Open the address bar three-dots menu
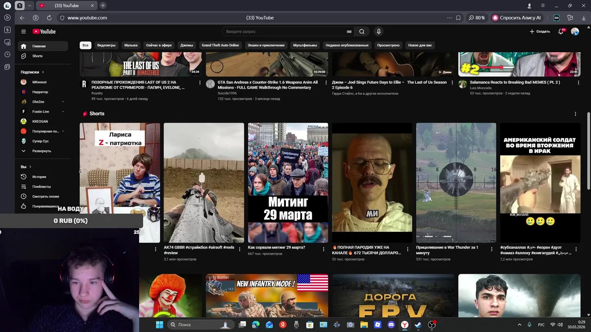This screenshot has height=332, width=591. pos(449,18)
